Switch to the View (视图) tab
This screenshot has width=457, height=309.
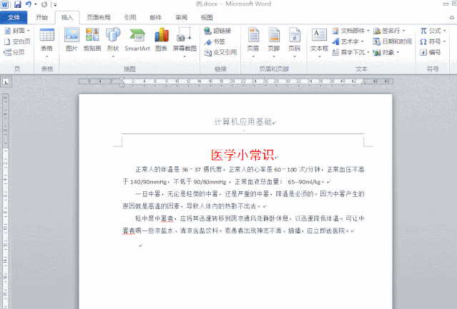click(207, 17)
